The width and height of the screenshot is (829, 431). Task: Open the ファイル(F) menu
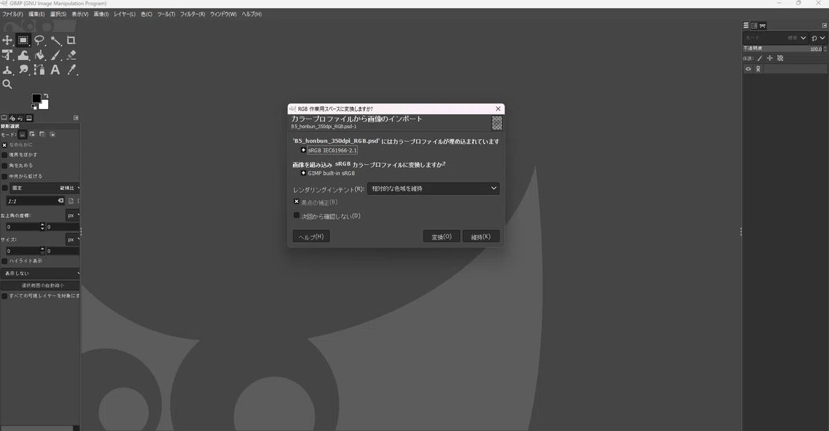click(12, 14)
